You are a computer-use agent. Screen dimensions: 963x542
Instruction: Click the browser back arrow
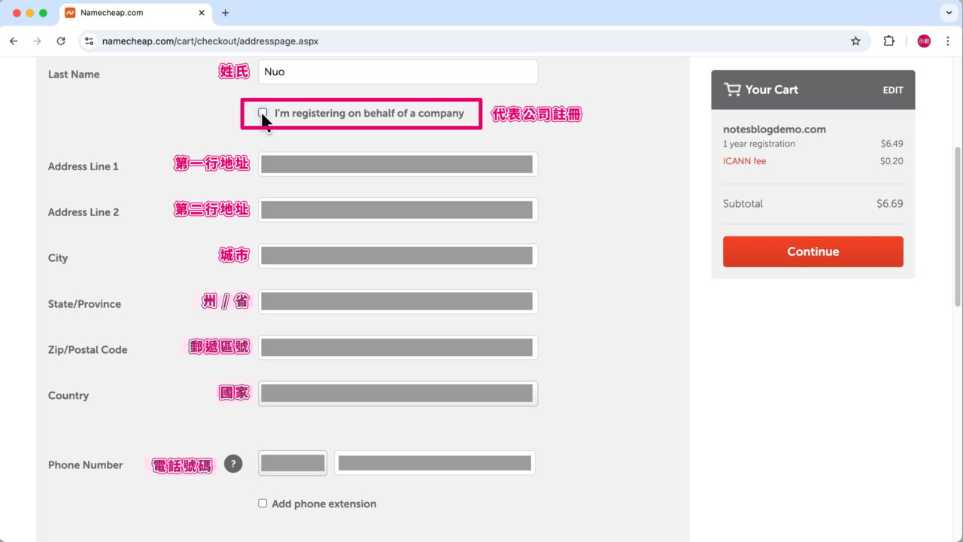13,41
